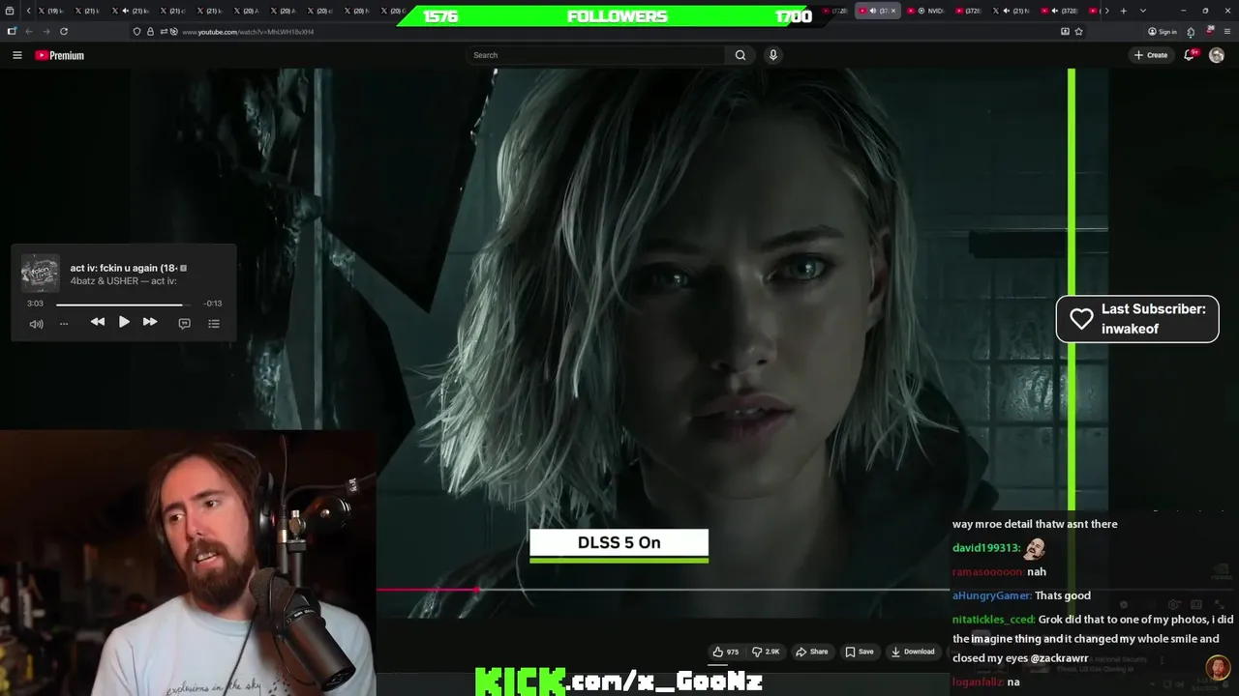
Task: Click chat username loganfallz
Action: click(978, 681)
